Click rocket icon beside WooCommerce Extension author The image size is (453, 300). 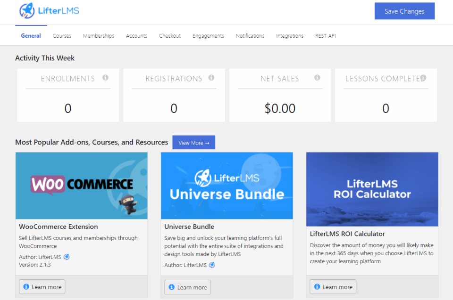[67, 257]
